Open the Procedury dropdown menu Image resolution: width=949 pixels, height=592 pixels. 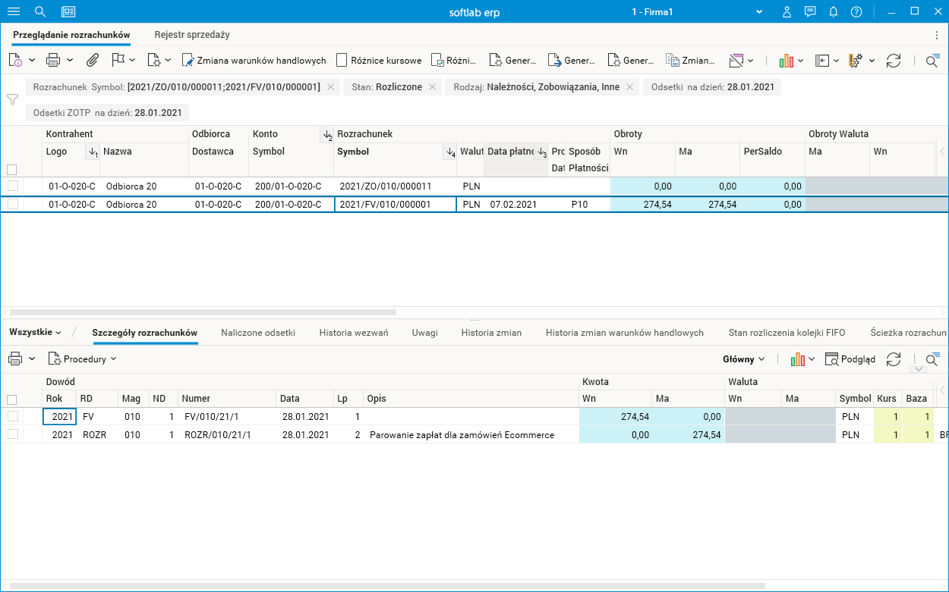coord(83,359)
